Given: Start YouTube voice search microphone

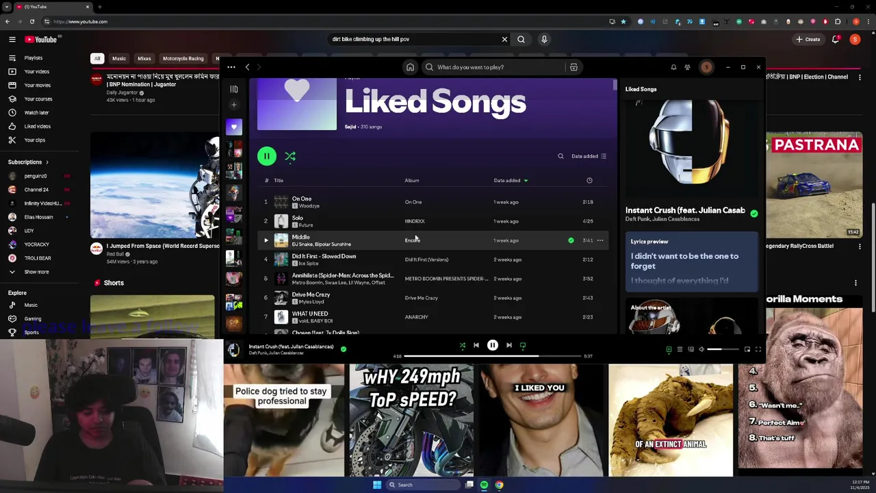Looking at the screenshot, I should tap(544, 39).
